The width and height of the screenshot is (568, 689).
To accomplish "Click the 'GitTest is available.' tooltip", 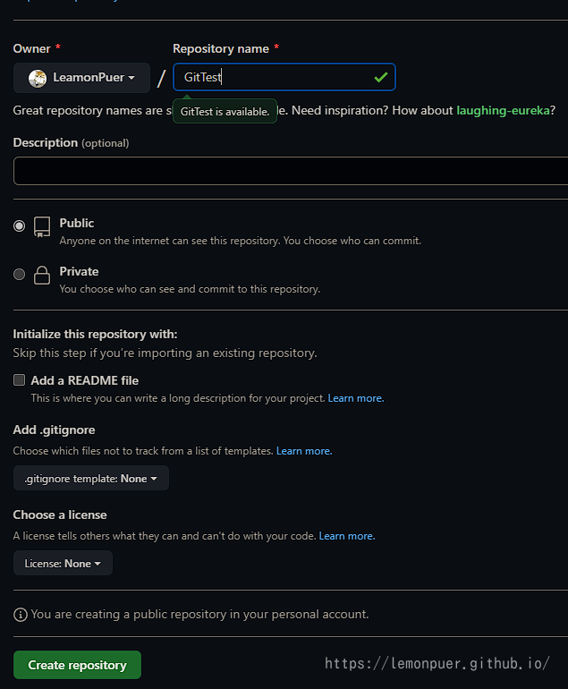I will coord(225,111).
